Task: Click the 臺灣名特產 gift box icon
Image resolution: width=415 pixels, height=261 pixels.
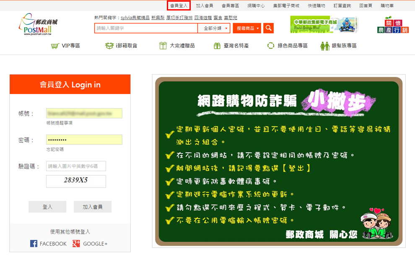Action: point(217,46)
